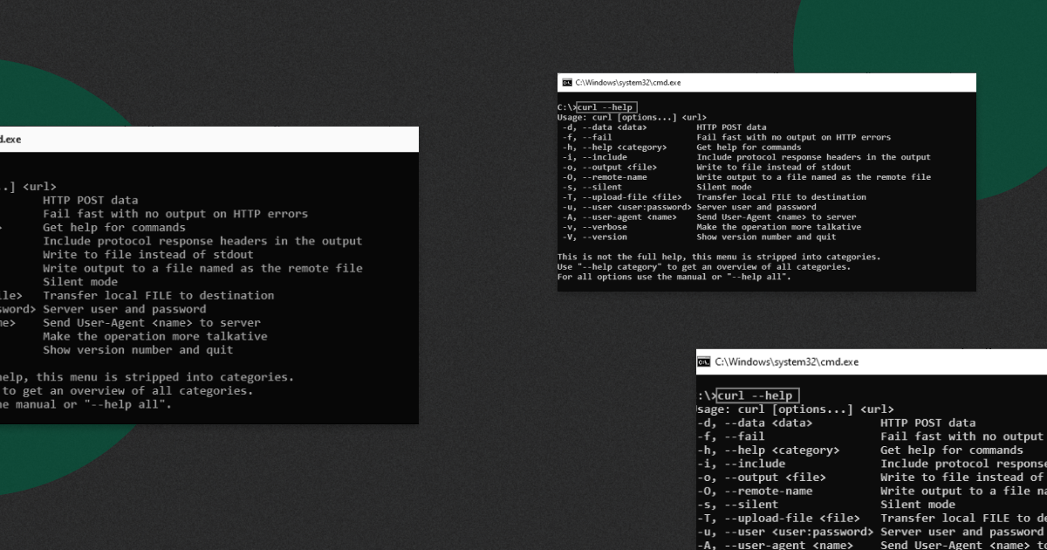
Task: Click '-i, --include' in bottom-right window
Action: tap(742, 464)
